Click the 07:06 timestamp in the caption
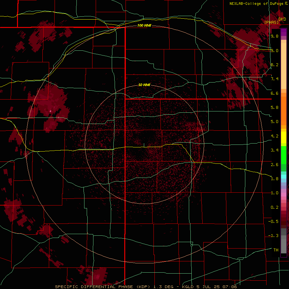Image resolution: width=289 pixels, height=289 pixels. 230,287
